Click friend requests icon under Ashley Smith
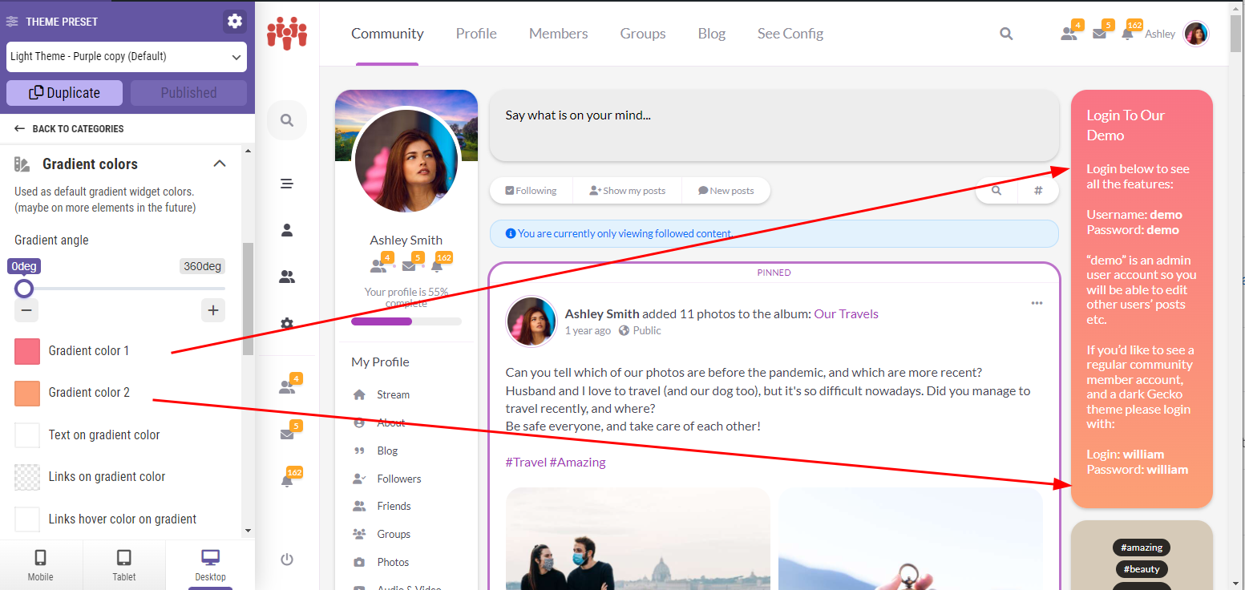The height and width of the screenshot is (590, 1245). pos(378,265)
